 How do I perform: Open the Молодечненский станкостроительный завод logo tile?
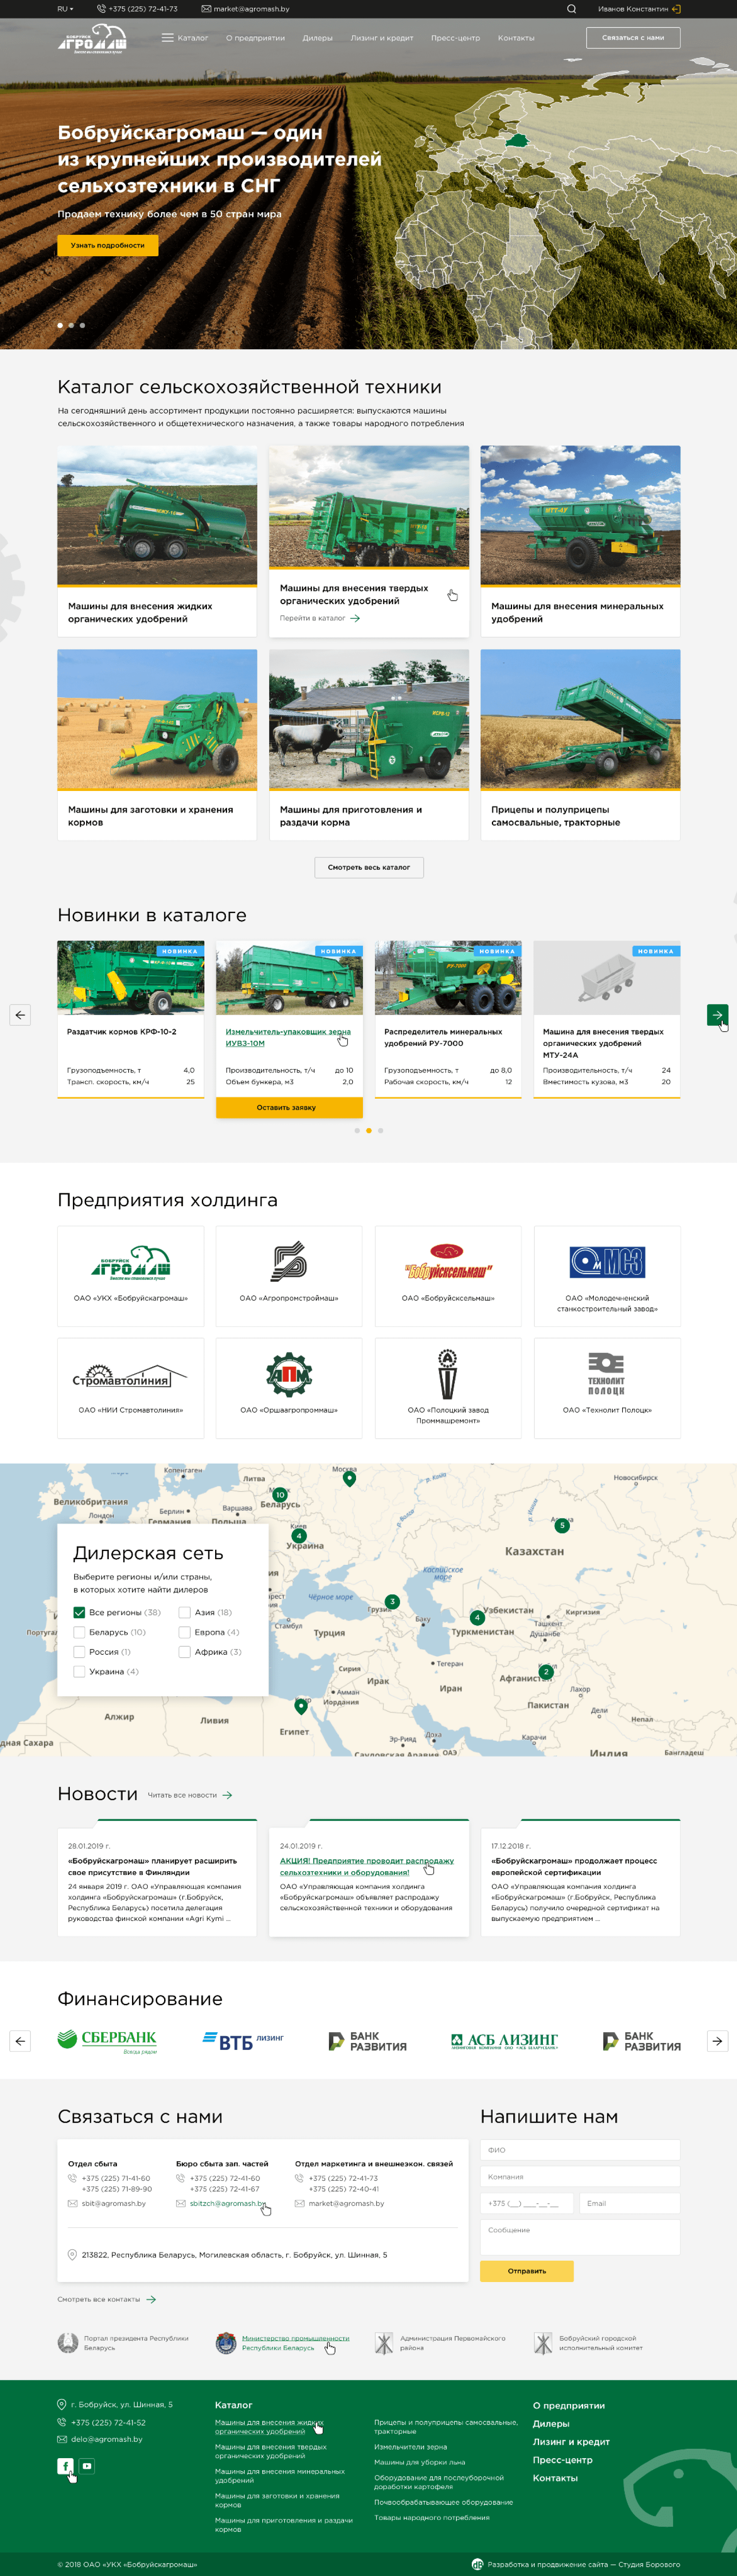[x=607, y=1276]
